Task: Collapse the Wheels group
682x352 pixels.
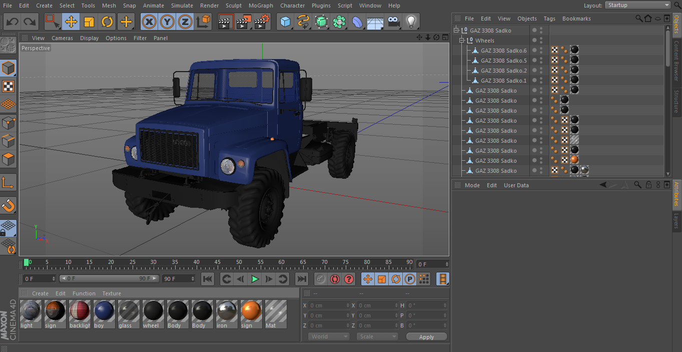Action: pos(461,41)
